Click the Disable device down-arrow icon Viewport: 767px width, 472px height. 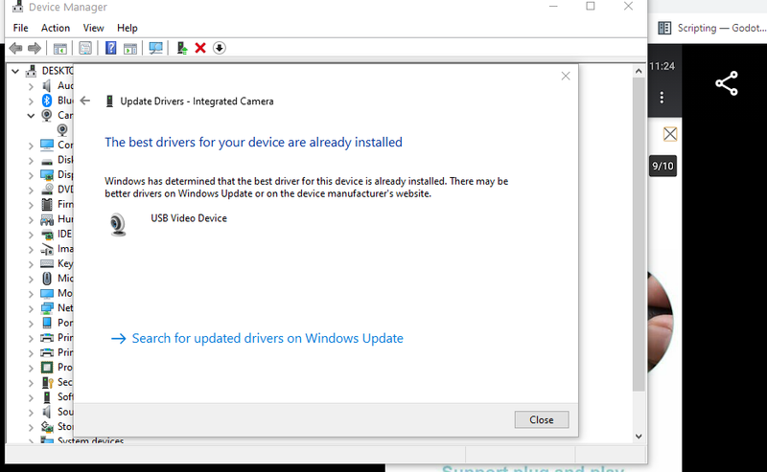click(x=220, y=48)
